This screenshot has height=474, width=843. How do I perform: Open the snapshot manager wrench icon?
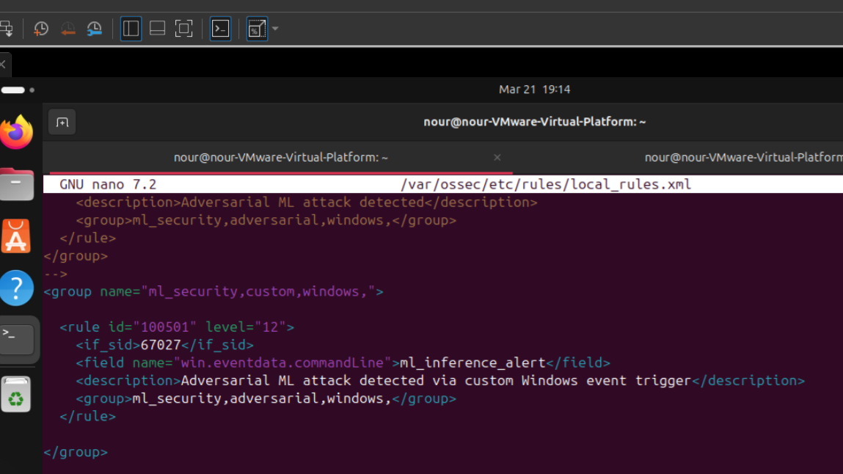pos(95,29)
